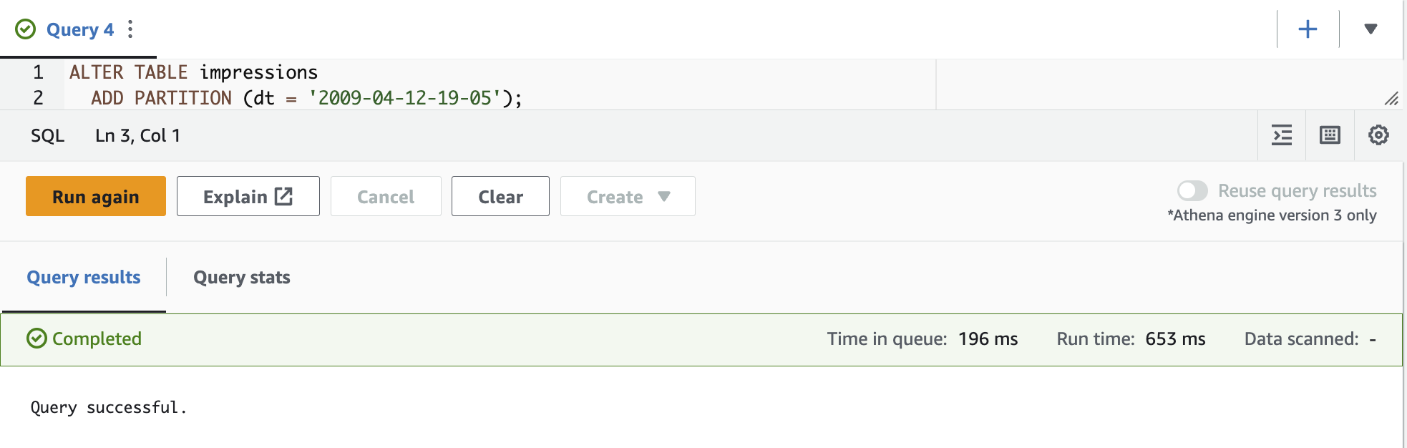Select the Query 4 tab

[x=79, y=29]
